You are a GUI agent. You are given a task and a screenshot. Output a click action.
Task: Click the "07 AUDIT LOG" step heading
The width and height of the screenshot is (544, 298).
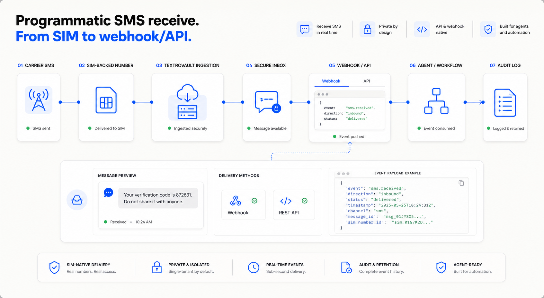(505, 65)
